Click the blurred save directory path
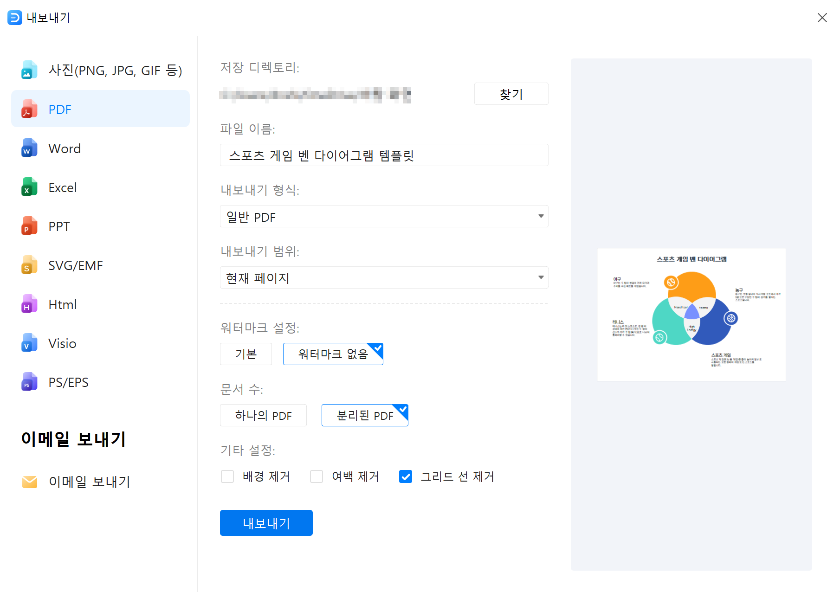 click(315, 95)
